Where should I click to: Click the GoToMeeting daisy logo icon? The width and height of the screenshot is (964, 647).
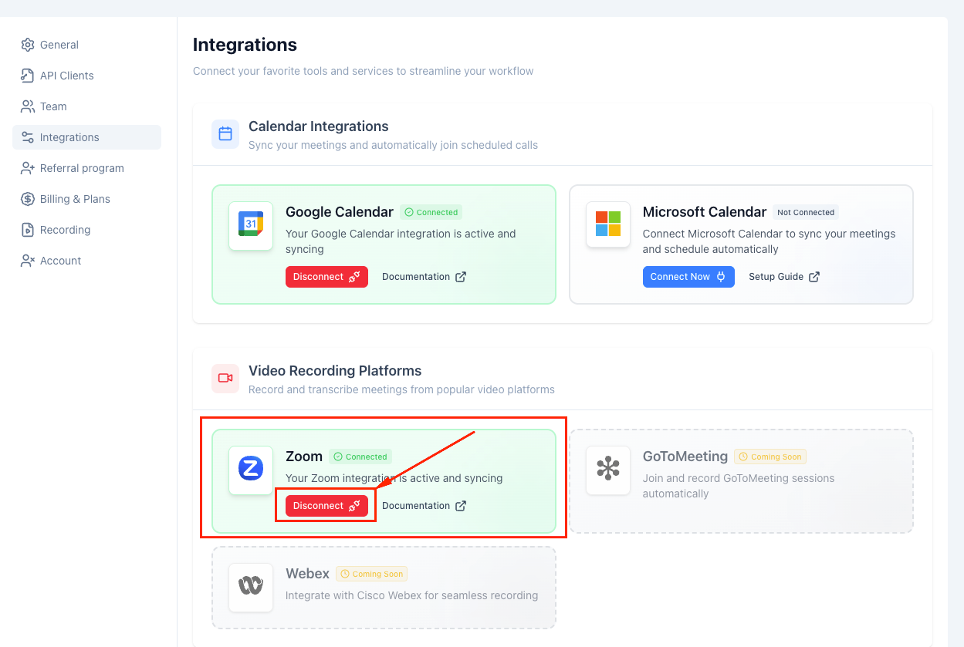click(607, 470)
